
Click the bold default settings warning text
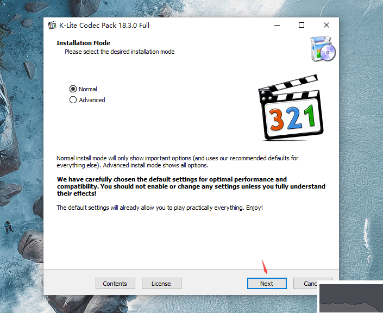pyautogui.click(x=191, y=186)
